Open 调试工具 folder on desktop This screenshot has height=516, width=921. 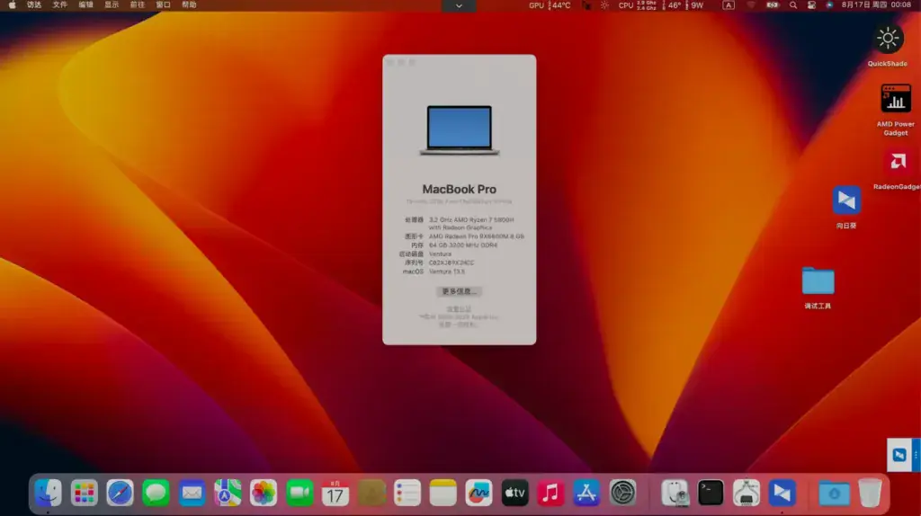pos(818,280)
